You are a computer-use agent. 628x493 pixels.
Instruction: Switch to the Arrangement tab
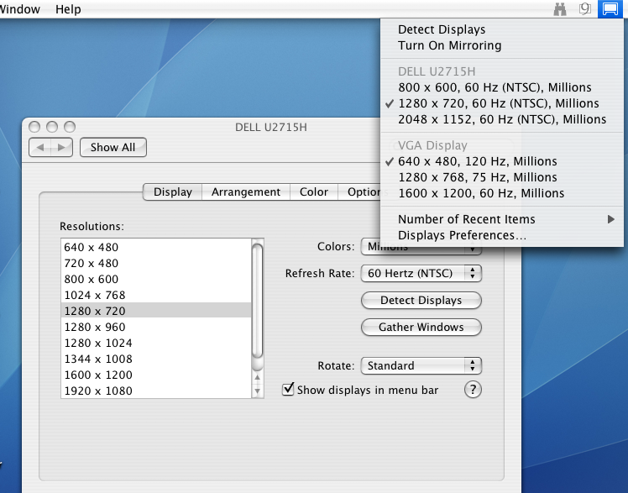click(246, 192)
